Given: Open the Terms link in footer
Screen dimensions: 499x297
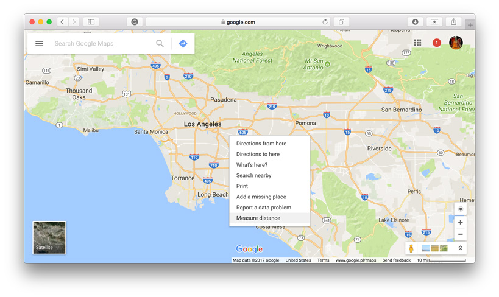Looking at the screenshot, I should 323,260.
